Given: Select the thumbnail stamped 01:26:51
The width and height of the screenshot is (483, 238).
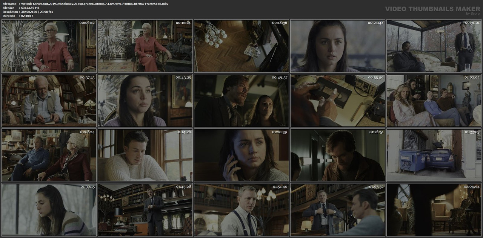Looking at the screenshot, I should pos(337,155).
